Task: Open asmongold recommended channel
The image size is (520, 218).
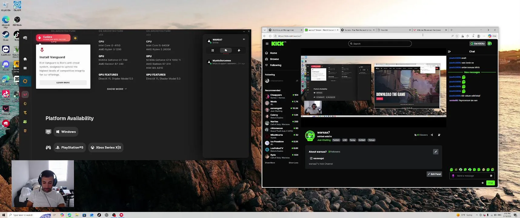Action: pyautogui.click(x=282, y=109)
